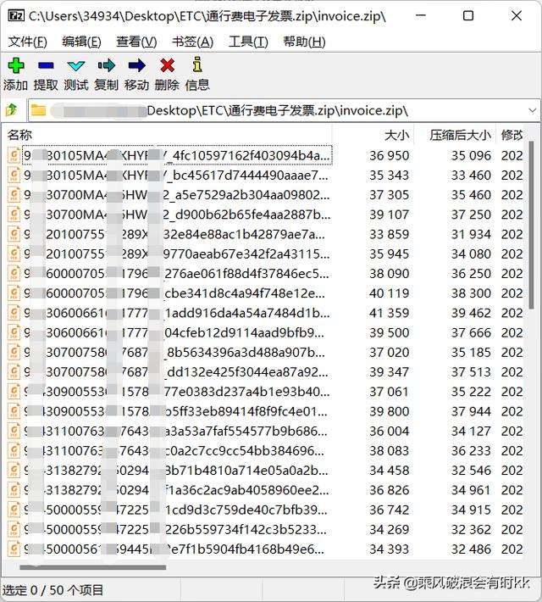
Task: Sort by the 大小 size column header
Action: tap(396, 135)
